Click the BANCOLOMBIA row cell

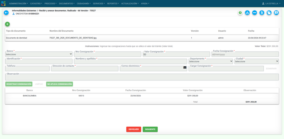pyautogui.click(x=29, y=96)
